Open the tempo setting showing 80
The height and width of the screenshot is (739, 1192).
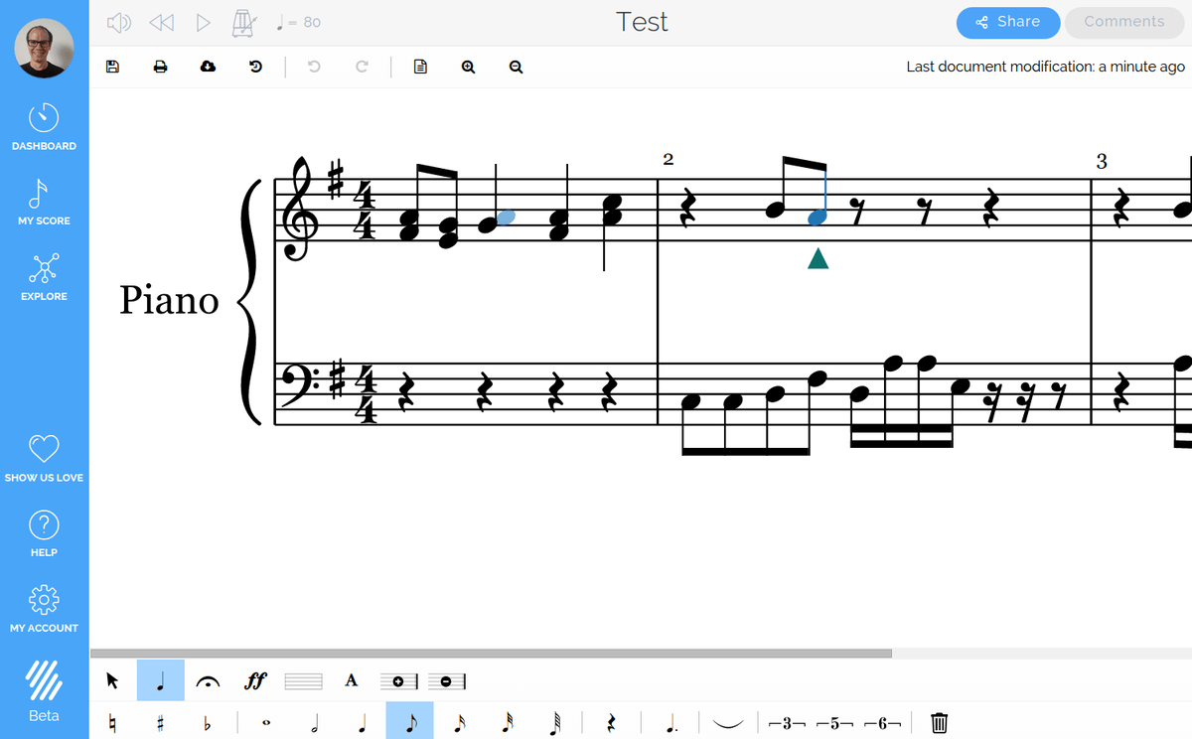point(295,21)
